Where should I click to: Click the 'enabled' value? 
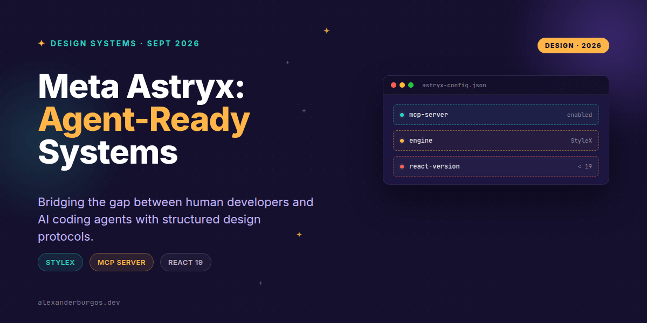tap(580, 115)
